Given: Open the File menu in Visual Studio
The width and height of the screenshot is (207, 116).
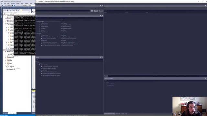Looking at the screenshot, I should coord(2,3).
